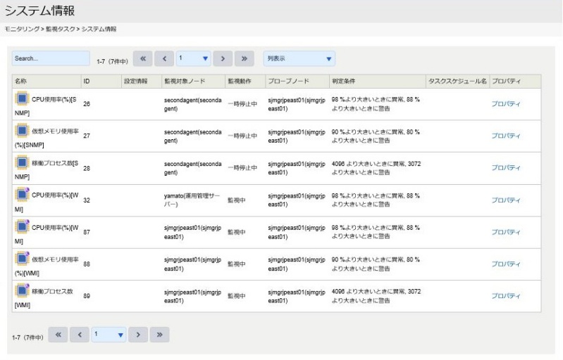The image size is (563, 360).
Task: Click the process monitor icon in row ID 28
Action: [22, 162]
